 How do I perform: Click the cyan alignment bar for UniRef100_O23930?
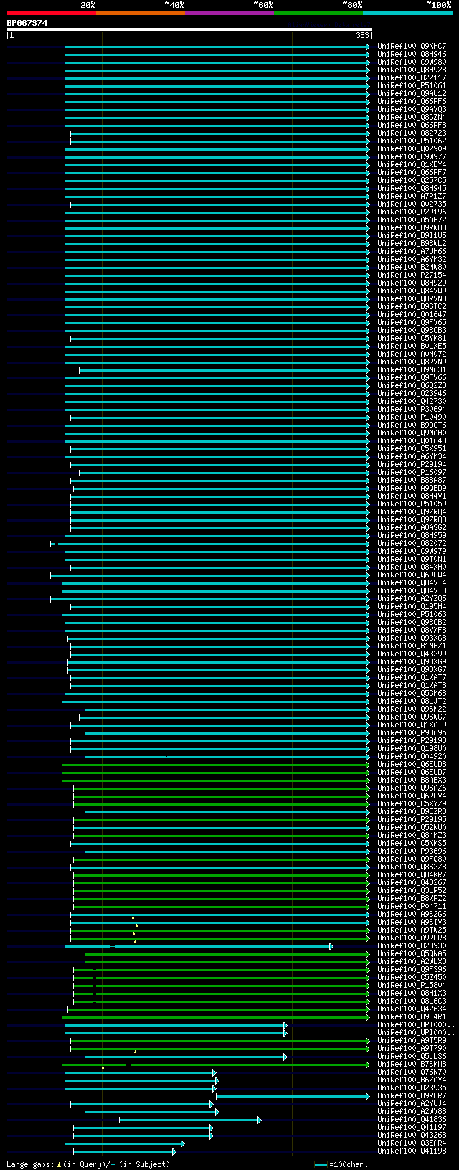[x=199, y=946]
